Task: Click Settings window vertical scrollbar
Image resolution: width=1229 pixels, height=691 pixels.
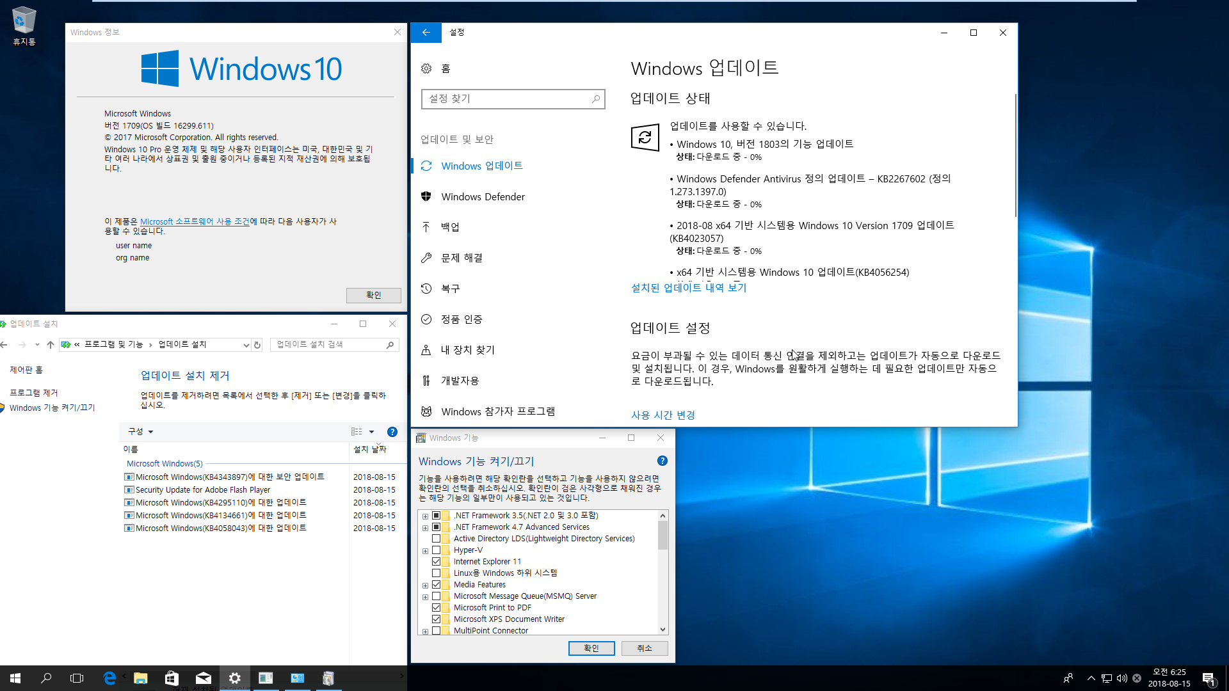Action: tap(1015, 155)
